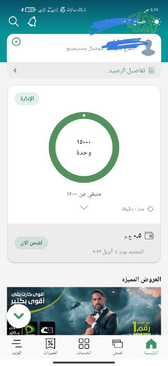Open notifications bell icon

(x=32, y=22)
